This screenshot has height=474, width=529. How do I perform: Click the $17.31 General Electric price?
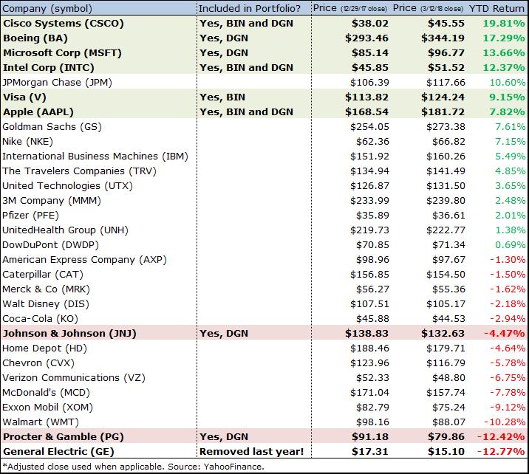pos(370,452)
